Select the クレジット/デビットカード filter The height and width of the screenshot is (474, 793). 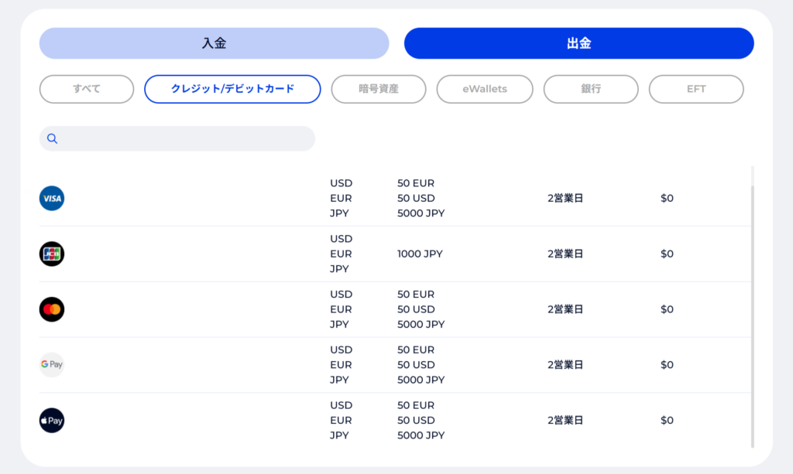tap(232, 89)
